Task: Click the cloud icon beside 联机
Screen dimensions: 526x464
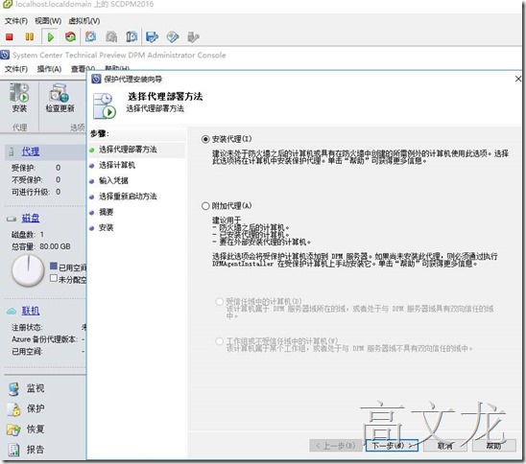Action: [x=12, y=312]
